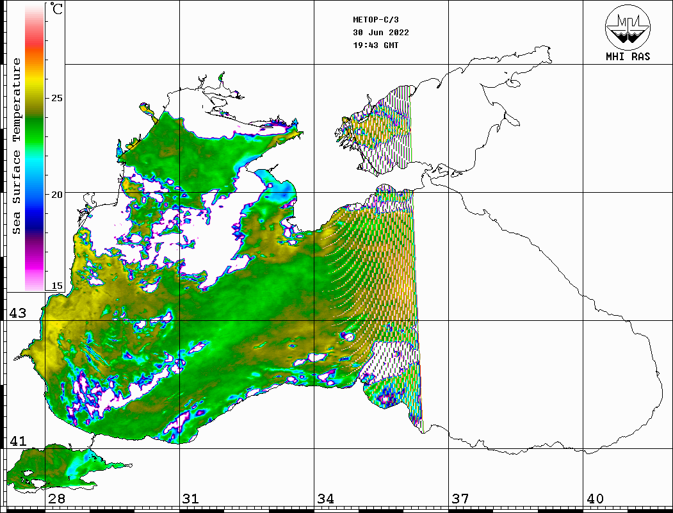Click the MHI RAS logo emblem
This screenshot has width=673, height=513.
(x=628, y=27)
